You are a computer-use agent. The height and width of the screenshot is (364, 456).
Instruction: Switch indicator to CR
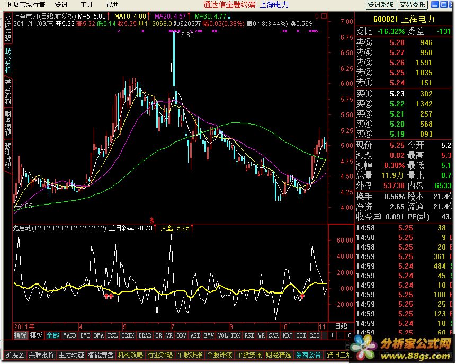pyautogui.click(x=159, y=335)
